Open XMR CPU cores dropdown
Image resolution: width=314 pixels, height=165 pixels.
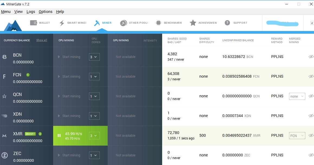click(94, 136)
